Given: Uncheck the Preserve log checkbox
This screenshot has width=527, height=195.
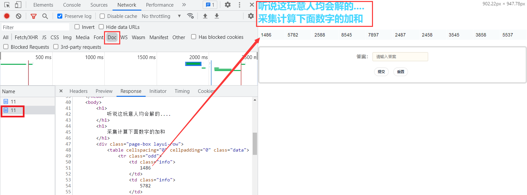Looking at the screenshot, I should [x=60, y=16].
